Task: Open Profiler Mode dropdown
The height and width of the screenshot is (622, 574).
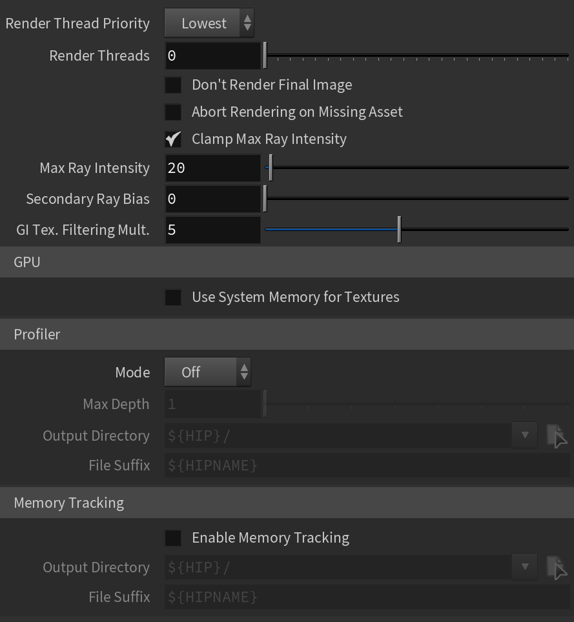Action: click(208, 372)
